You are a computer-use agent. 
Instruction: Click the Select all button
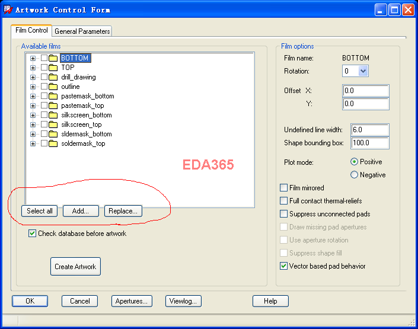(x=40, y=211)
